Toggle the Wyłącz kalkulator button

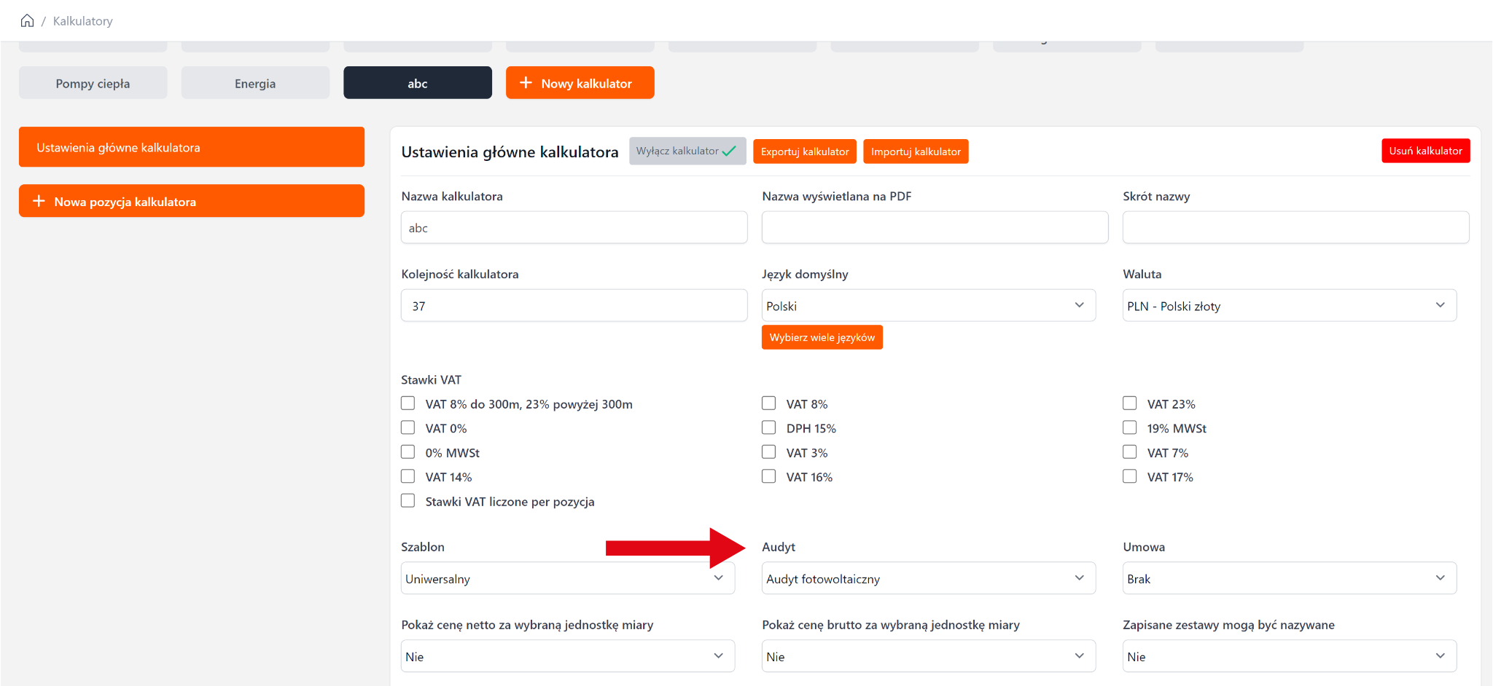687,151
